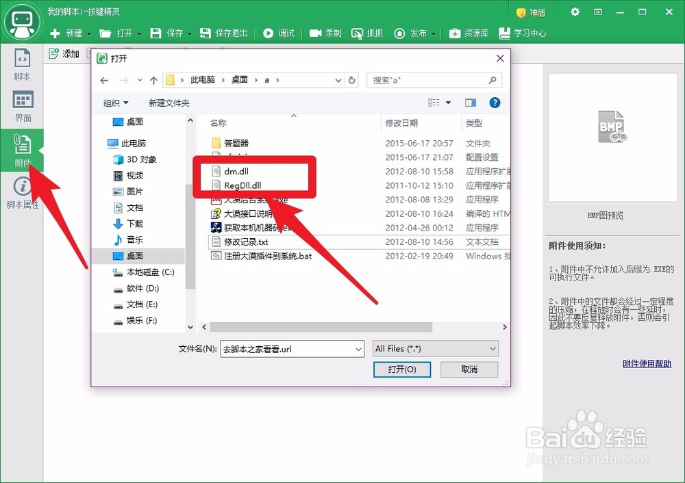Click the 打开(O) button in the dialog

[x=402, y=369]
